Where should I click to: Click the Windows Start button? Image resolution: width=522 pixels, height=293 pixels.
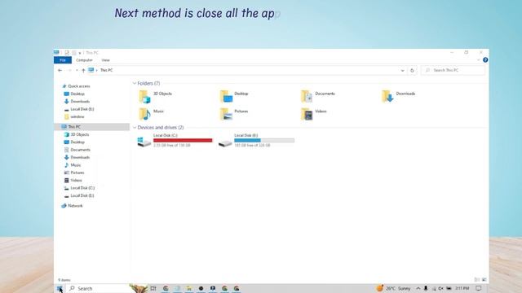(60, 288)
